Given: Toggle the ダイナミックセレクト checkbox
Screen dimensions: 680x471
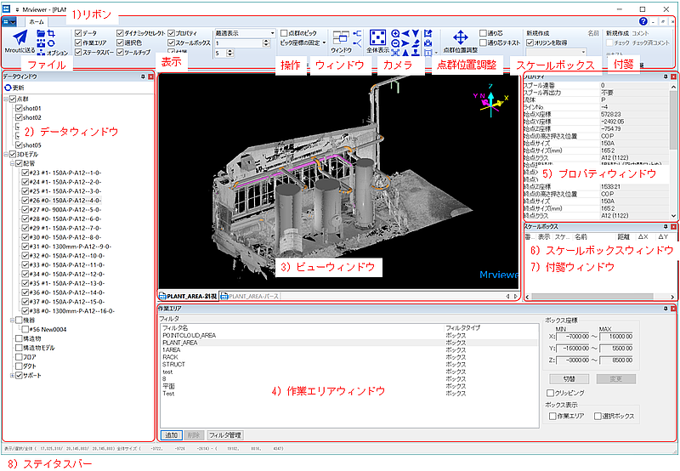Looking at the screenshot, I should coord(120,33).
